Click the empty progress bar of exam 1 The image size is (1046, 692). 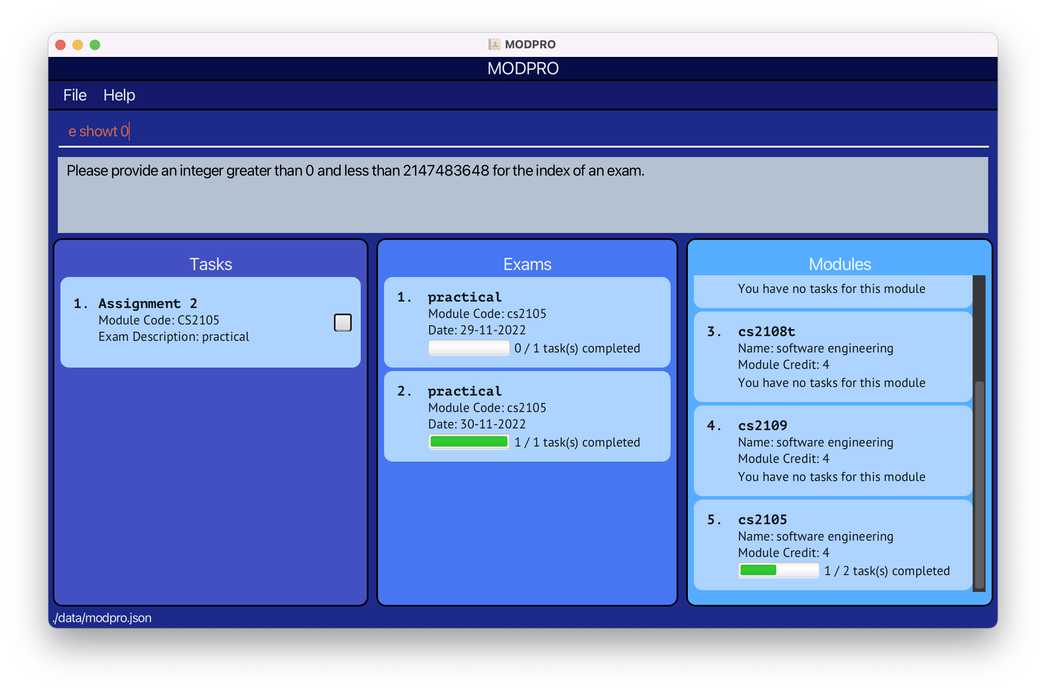(468, 348)
